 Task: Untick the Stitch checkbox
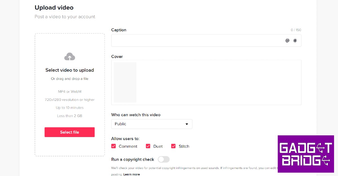(174, 146)
